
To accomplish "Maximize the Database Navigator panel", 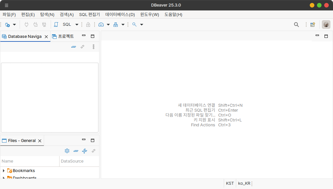I will tap(93, 36).
